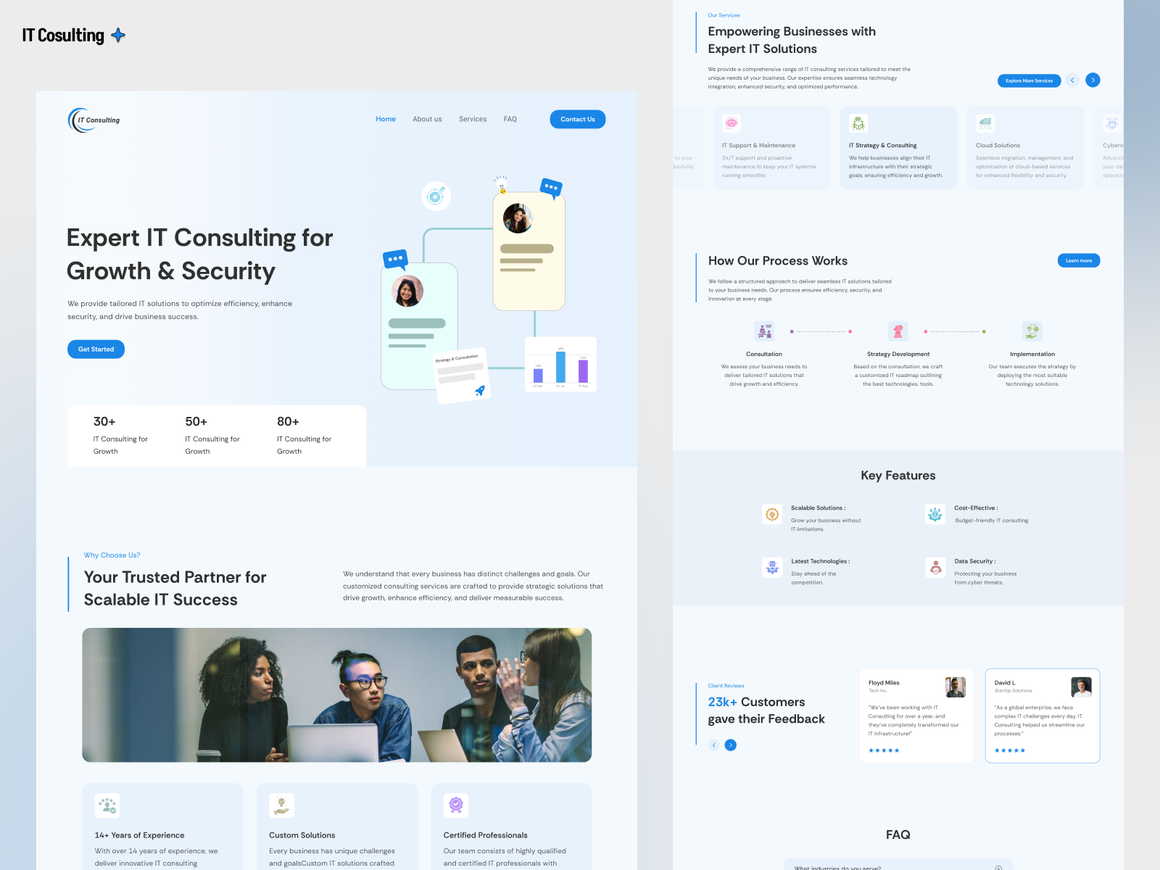Select the Strategy Development step icon
Image resolution: width=1160 pixels, height=870 pixels.
point(898,331)
